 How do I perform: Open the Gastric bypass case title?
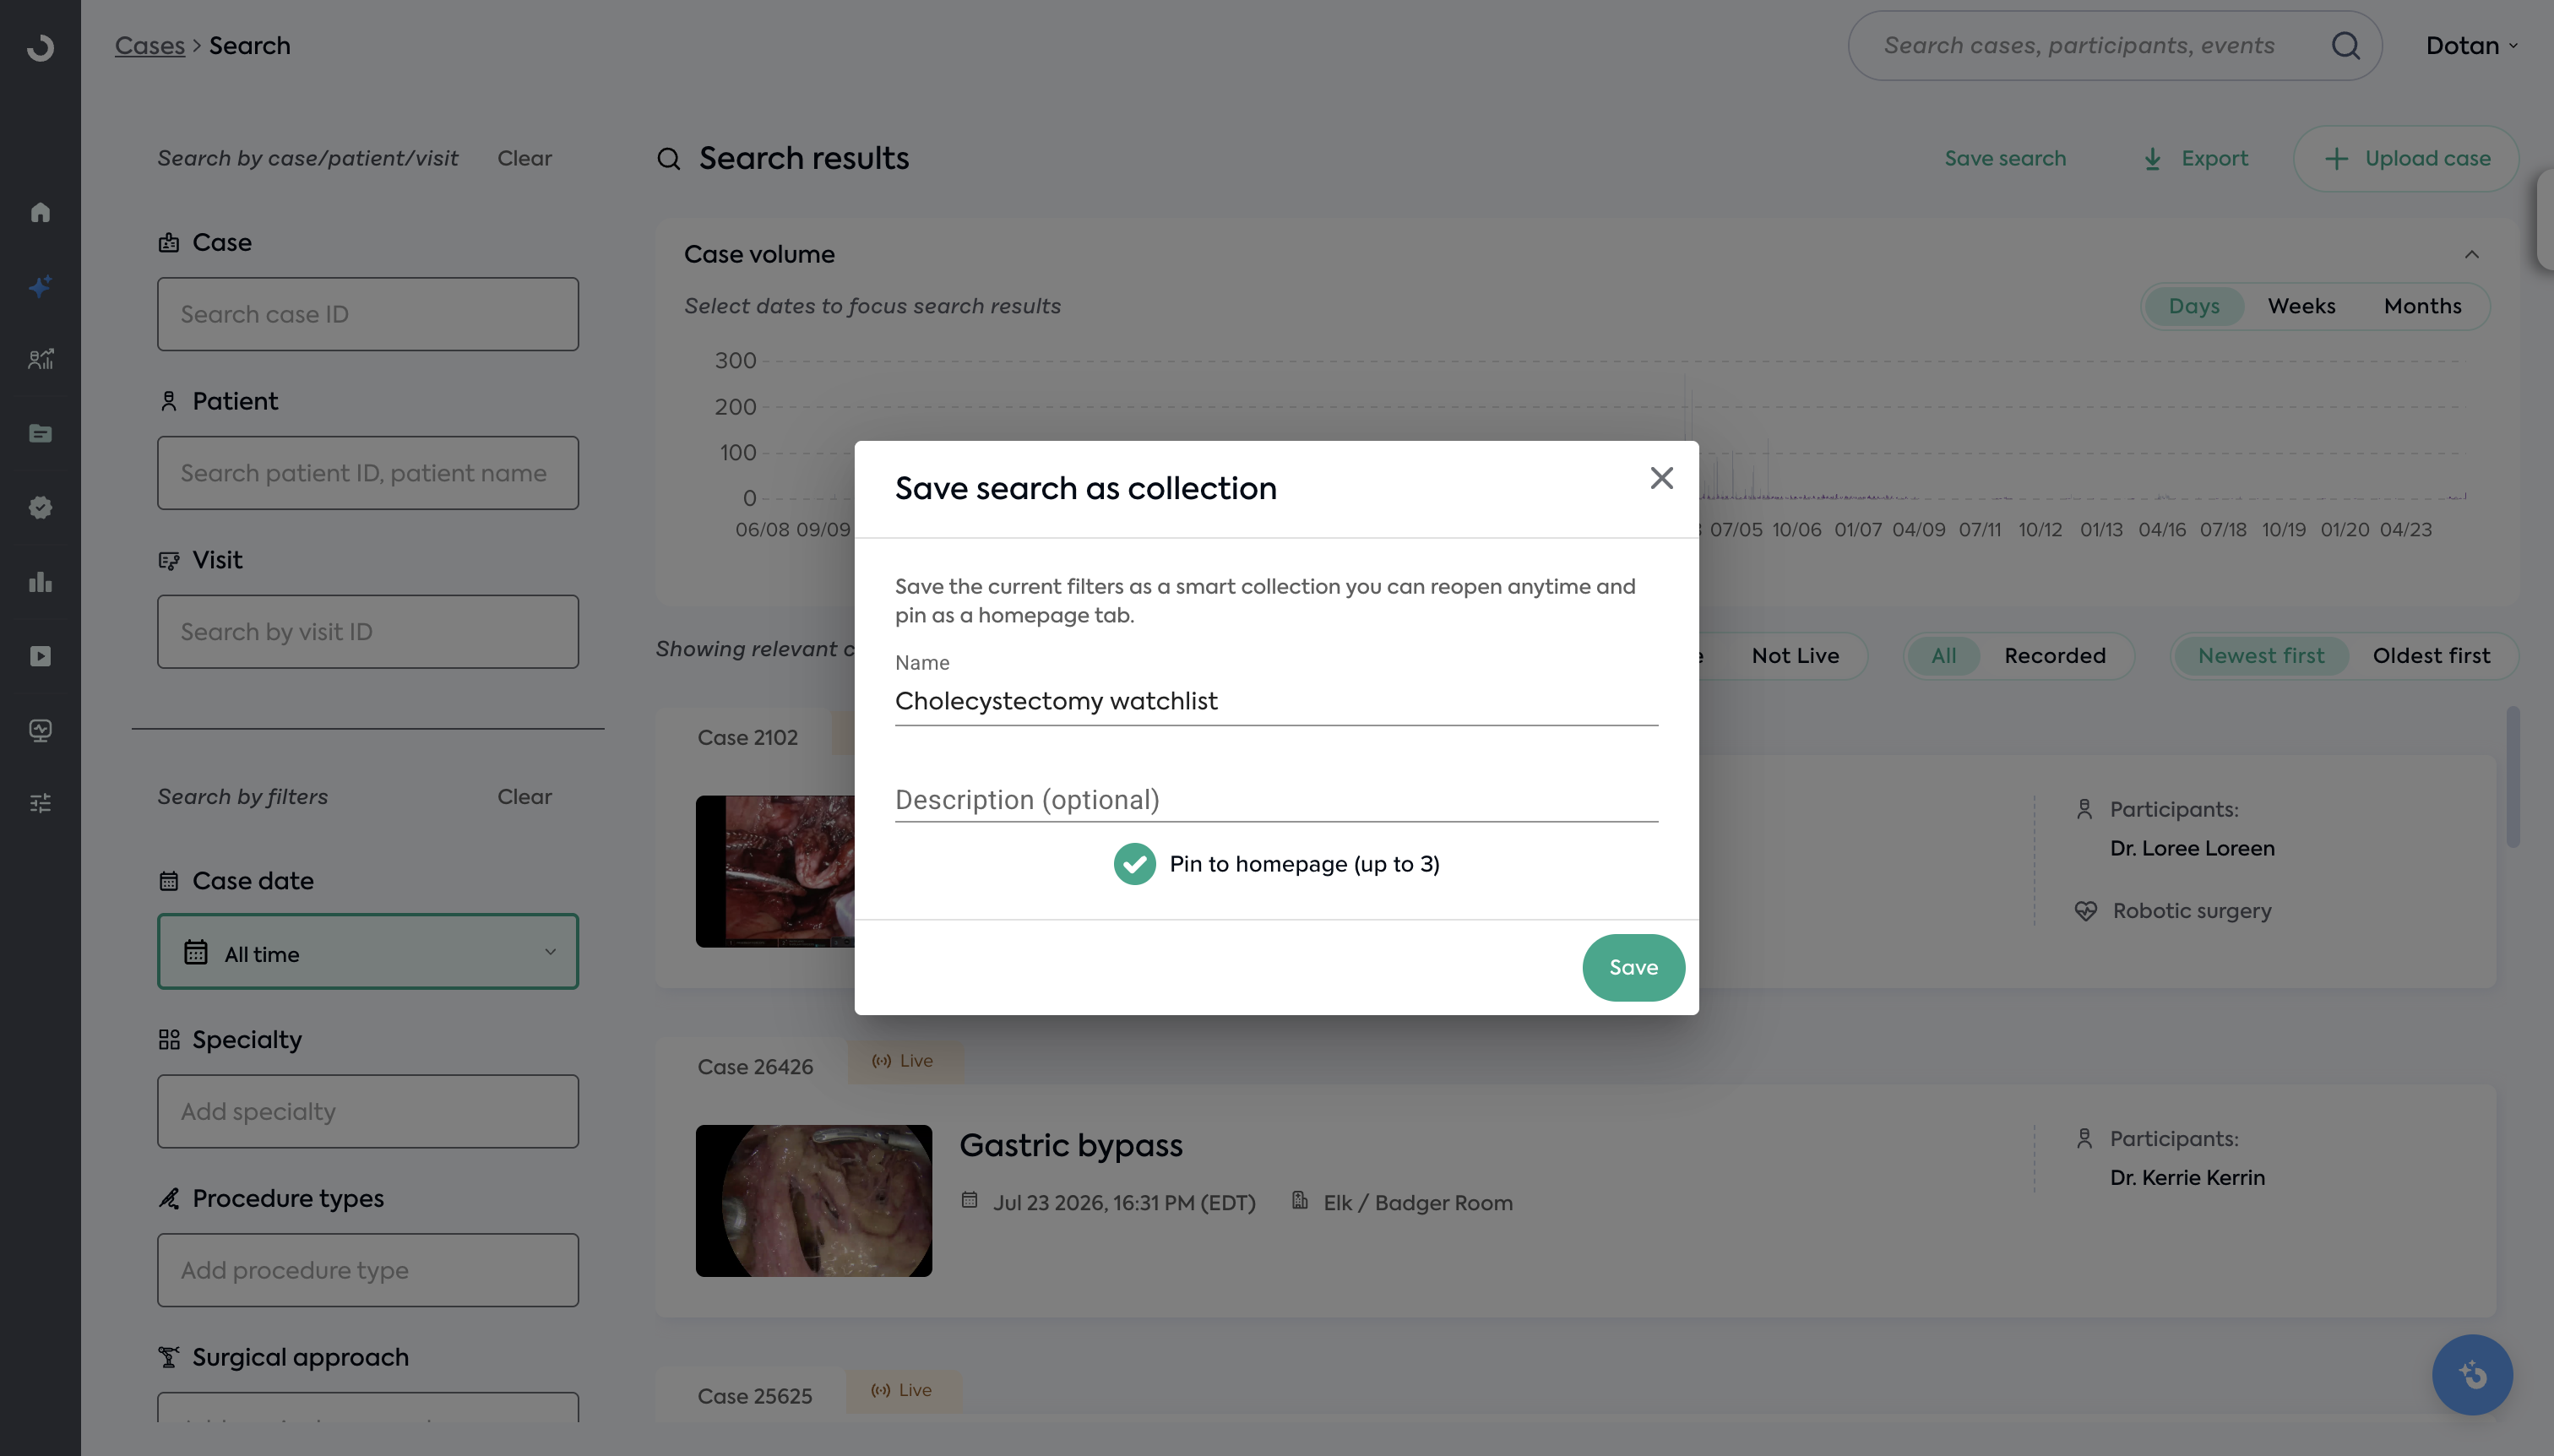1071,1145
